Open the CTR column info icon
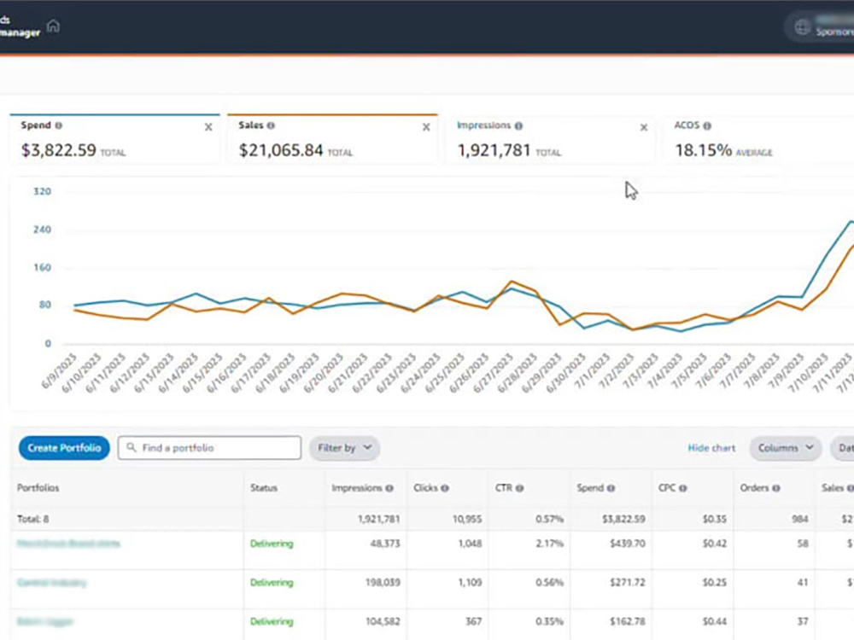Screen dimensions: 854x640 point(519,488)
